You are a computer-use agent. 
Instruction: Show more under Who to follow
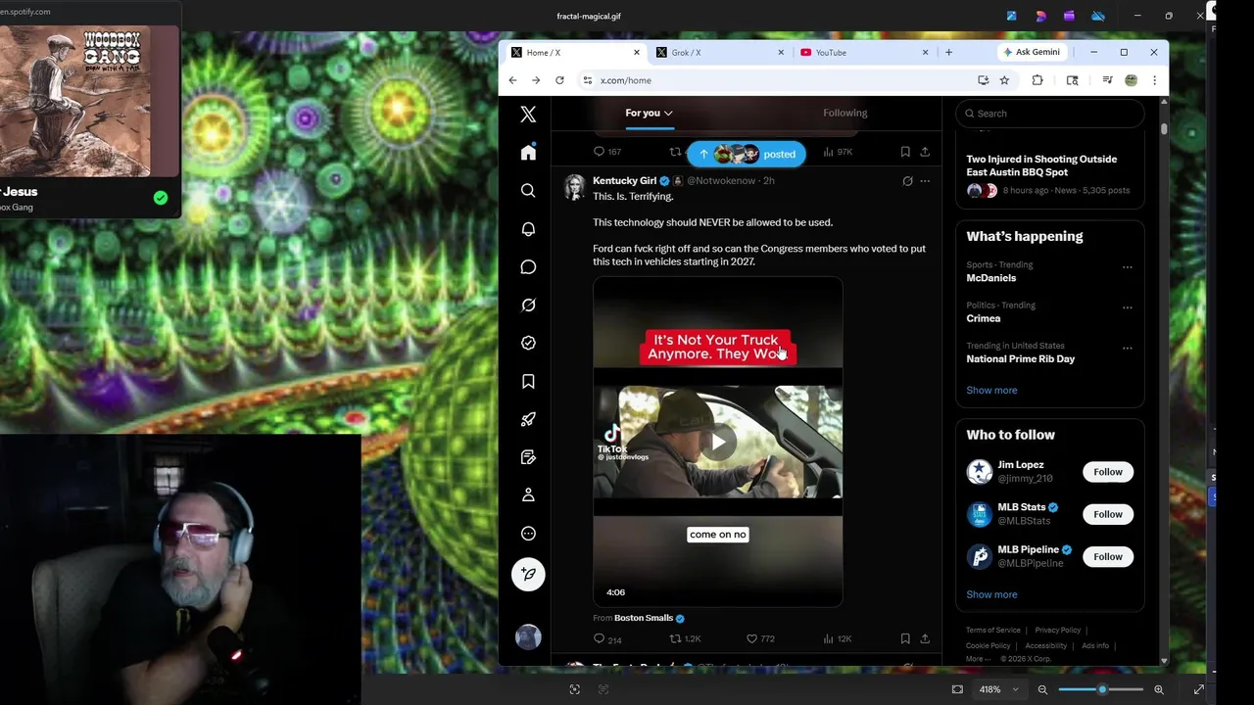coord(991,594)
